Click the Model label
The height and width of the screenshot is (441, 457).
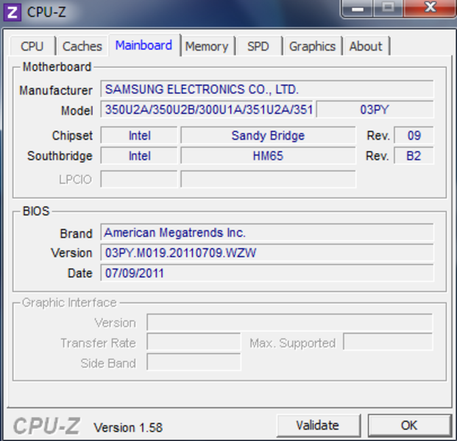77,111
